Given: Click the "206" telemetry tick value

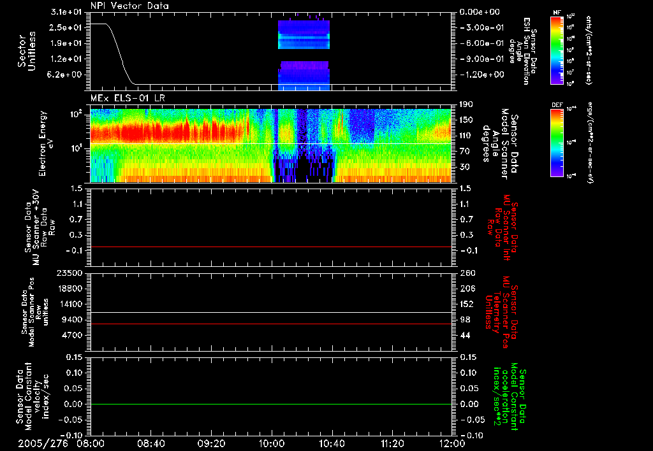Looking at the screenshot, I should click(x=467, y=289).
